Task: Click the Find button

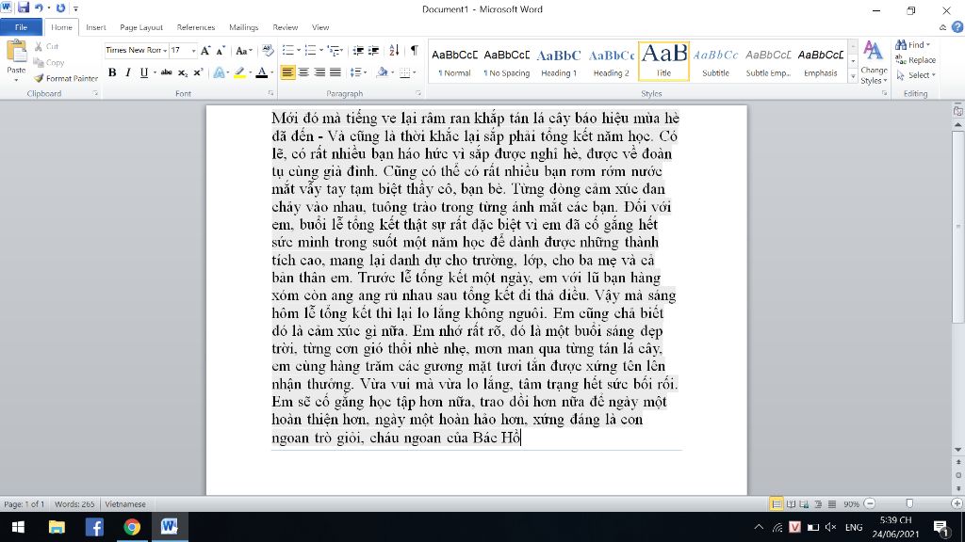Action: 912,45
